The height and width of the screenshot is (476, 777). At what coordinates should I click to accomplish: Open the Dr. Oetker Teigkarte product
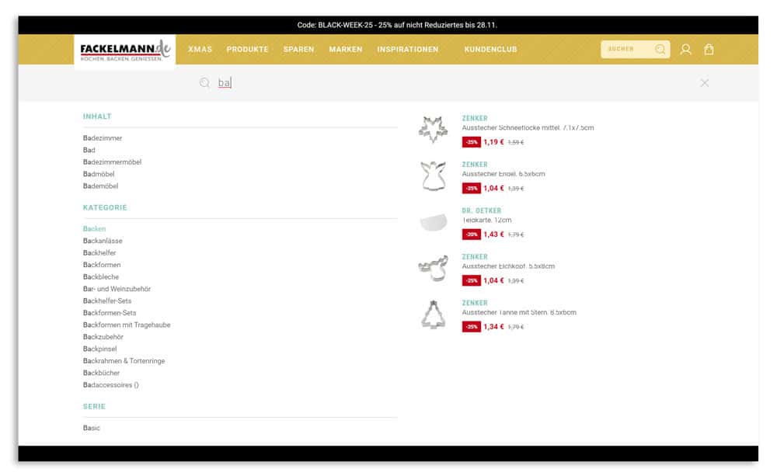tap(487, 221)
